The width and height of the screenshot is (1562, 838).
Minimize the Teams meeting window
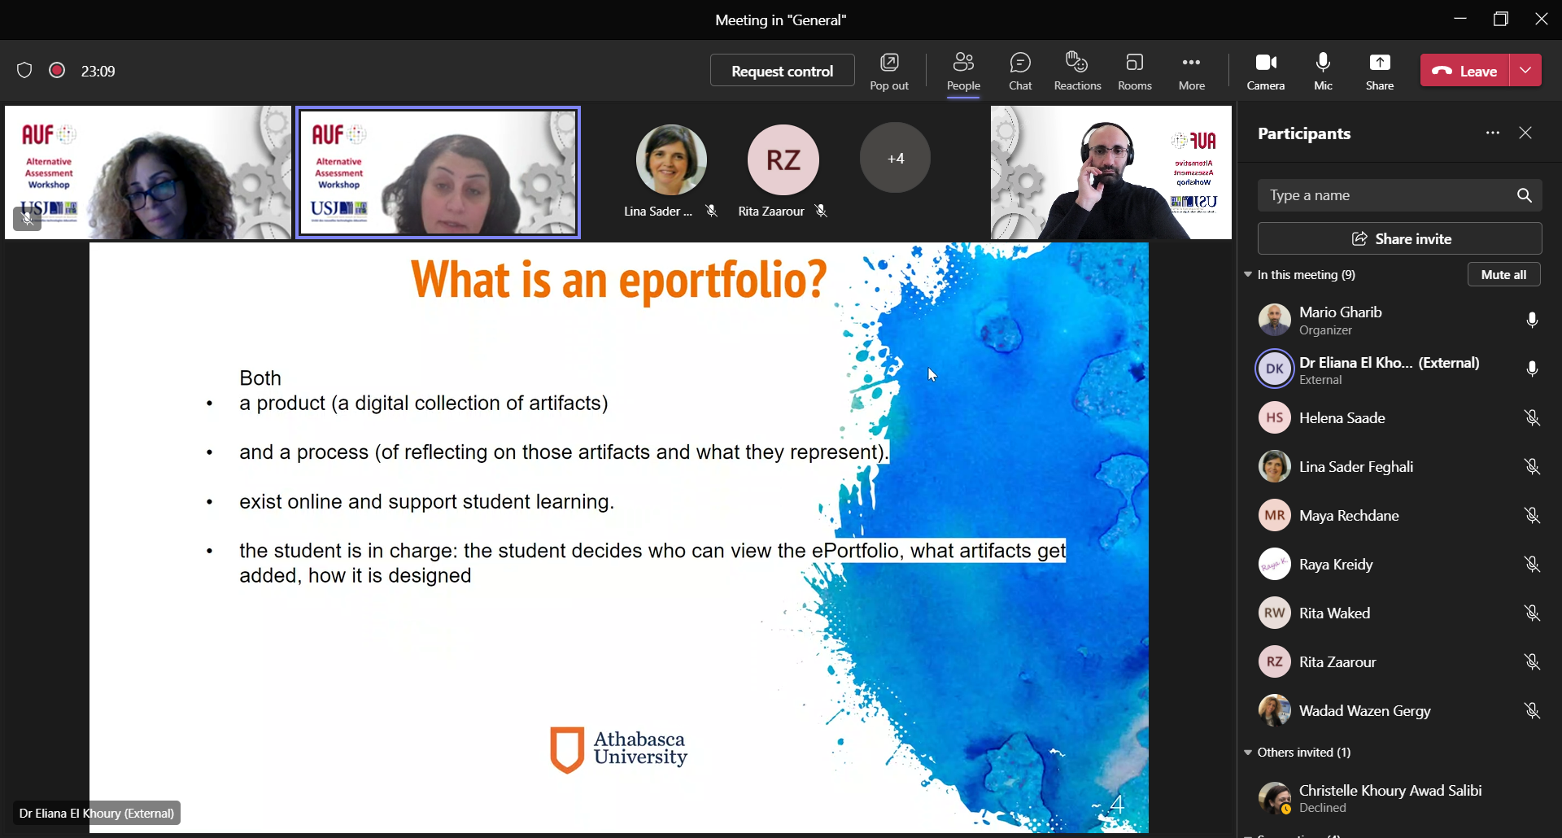[x=1460, y=20]
